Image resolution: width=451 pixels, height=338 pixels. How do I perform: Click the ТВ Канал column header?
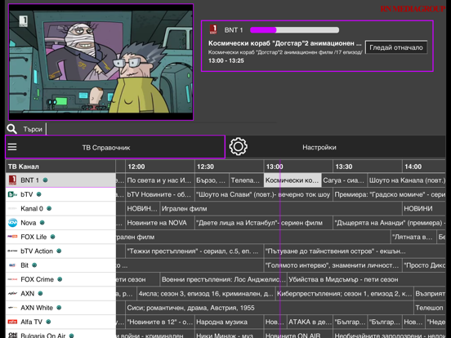(x=60, y=167)
